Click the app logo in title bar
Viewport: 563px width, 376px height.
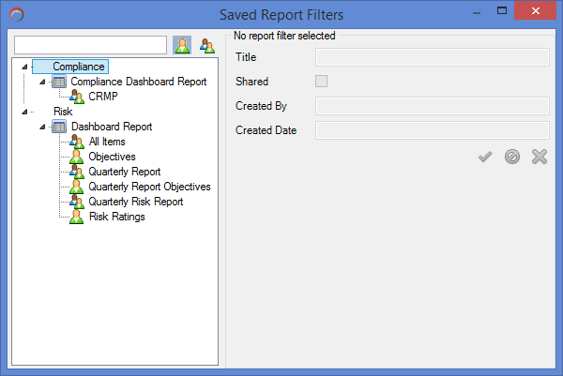click(17, 15)
